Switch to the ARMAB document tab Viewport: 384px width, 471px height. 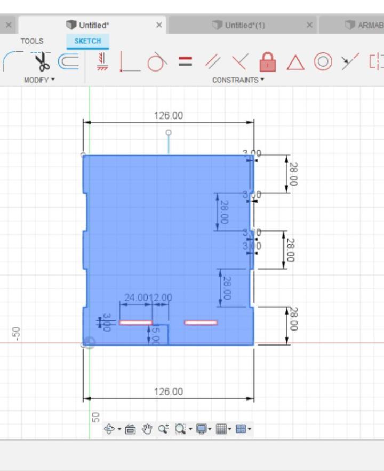tap(351, 25)
